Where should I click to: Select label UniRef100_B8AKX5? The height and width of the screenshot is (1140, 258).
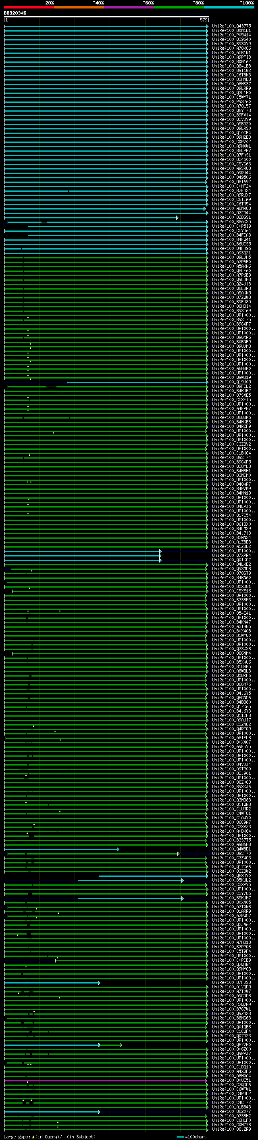[231, 222]
